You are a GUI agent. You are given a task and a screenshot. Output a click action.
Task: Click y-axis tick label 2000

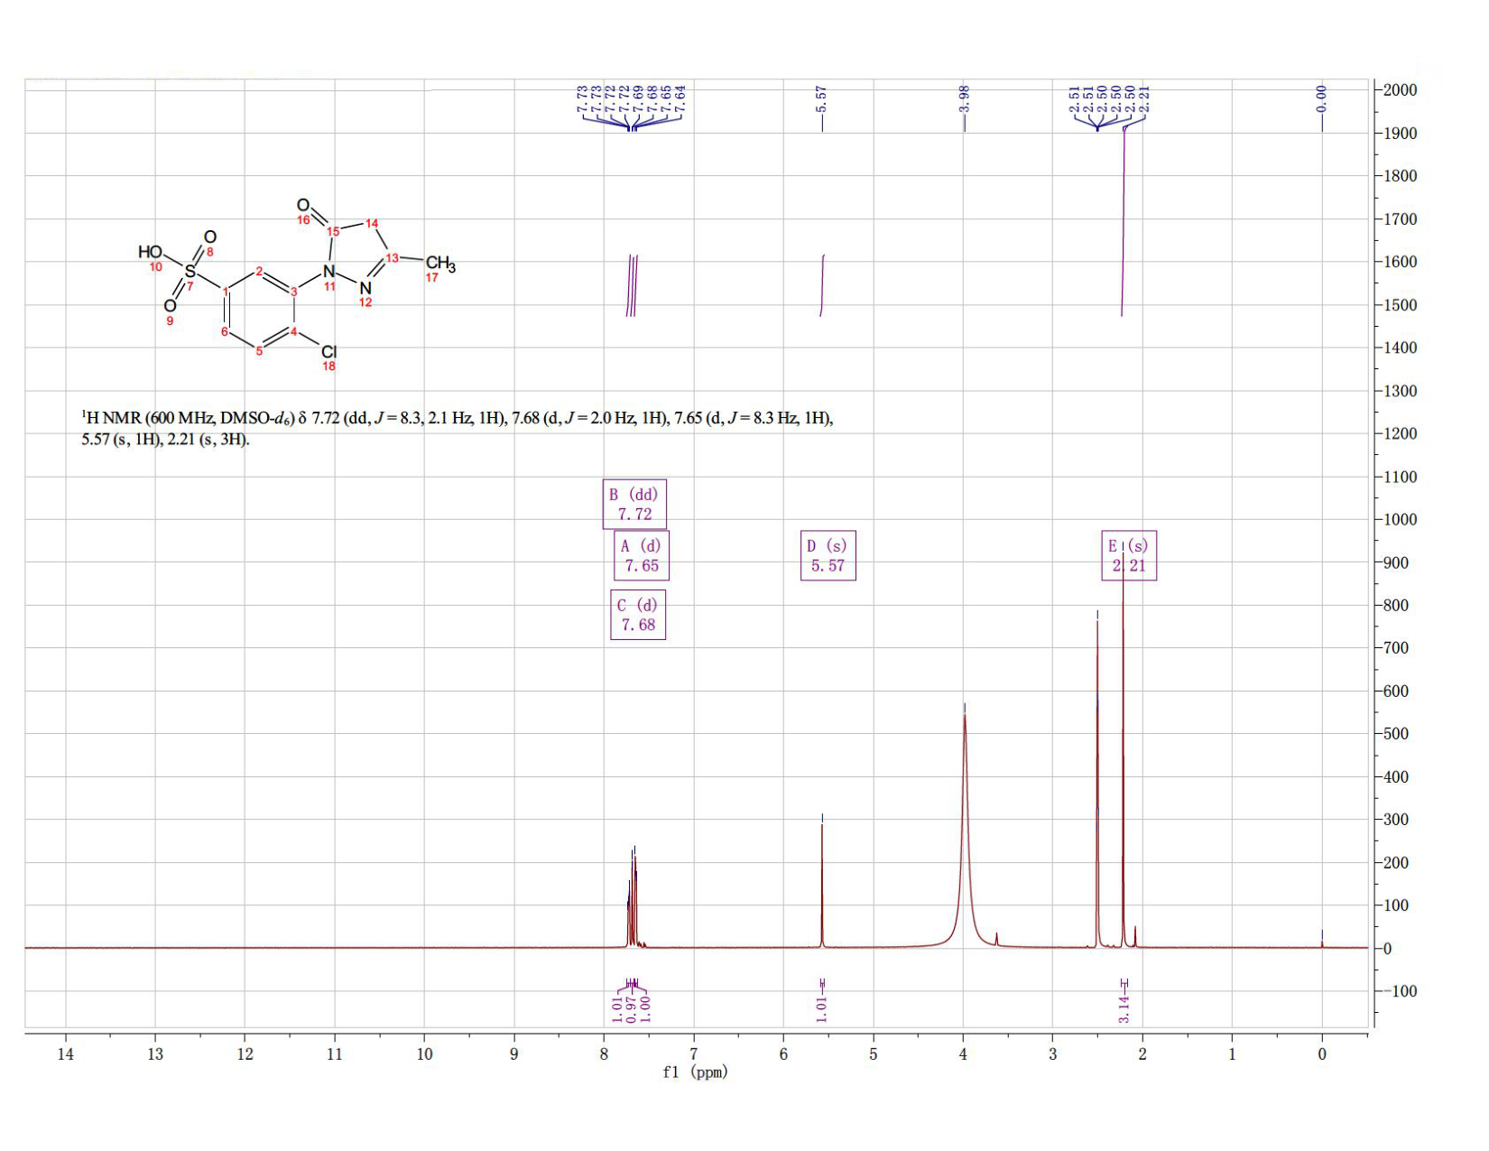1400,90
